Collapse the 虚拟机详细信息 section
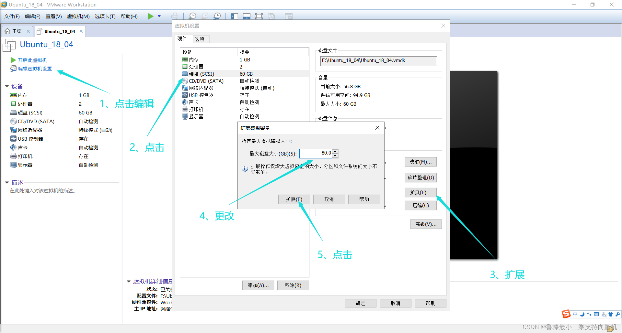The image size is (622, 333). tap(129, 282)
